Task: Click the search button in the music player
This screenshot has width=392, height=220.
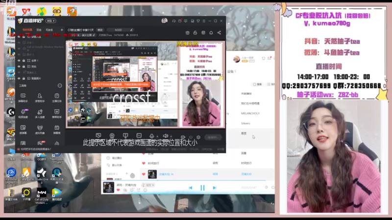Action: 257,84
